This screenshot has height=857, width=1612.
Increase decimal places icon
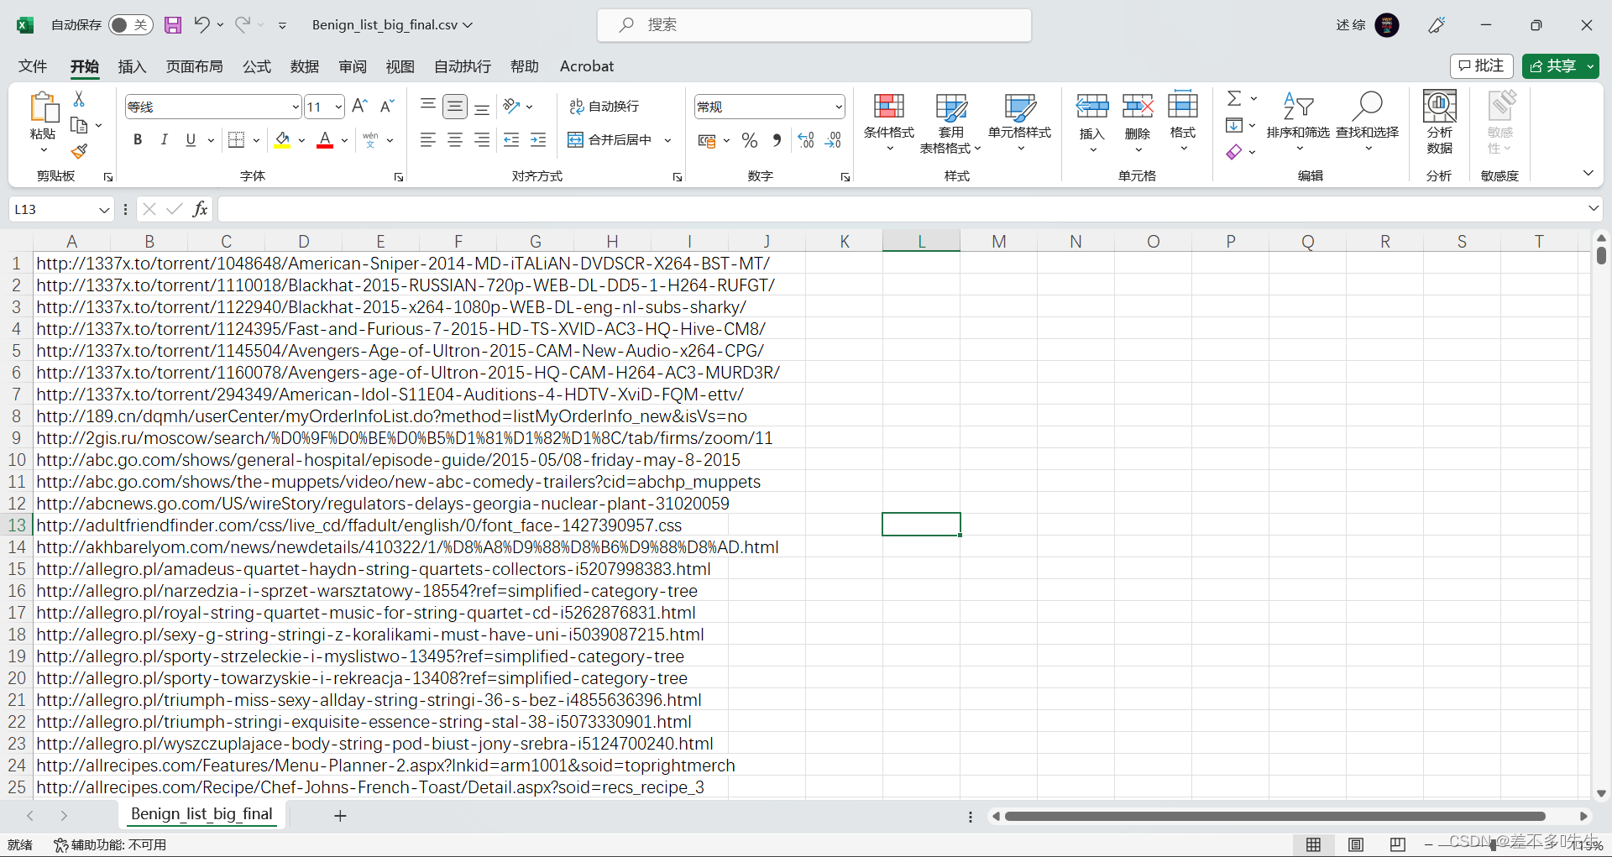pyautogui.click(x=806, y=140)
